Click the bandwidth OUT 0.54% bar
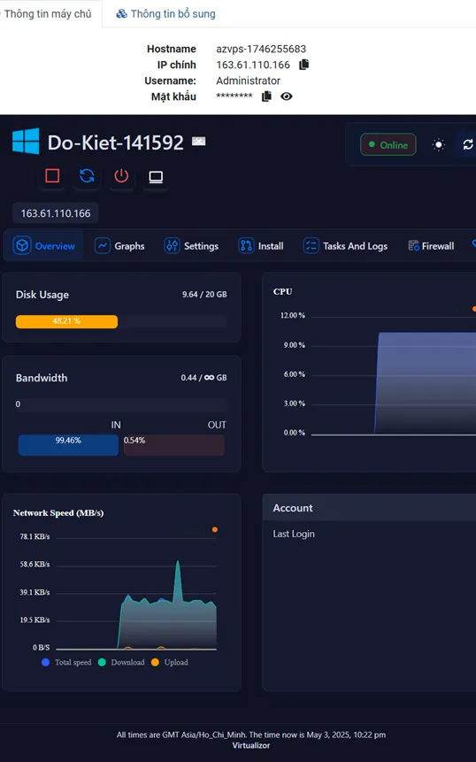Screen dimensions: 476x762 [174, 444]
